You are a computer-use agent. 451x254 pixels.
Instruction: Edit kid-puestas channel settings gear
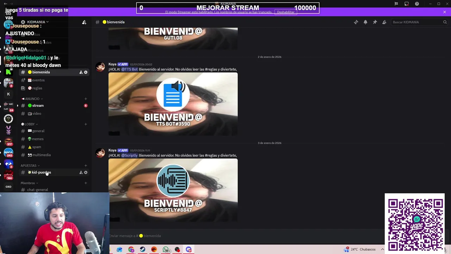click(86, 173)
